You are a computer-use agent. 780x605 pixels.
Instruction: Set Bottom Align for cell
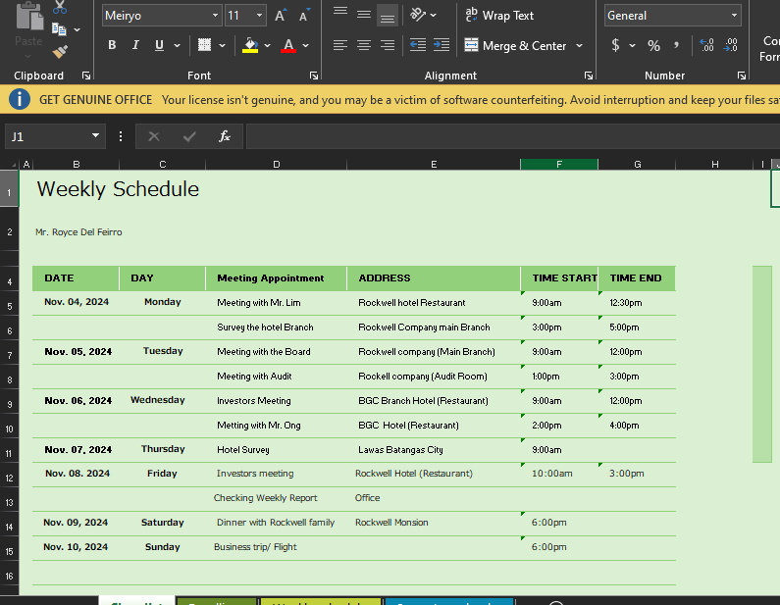pyautogui.click(x=387, y=15)
